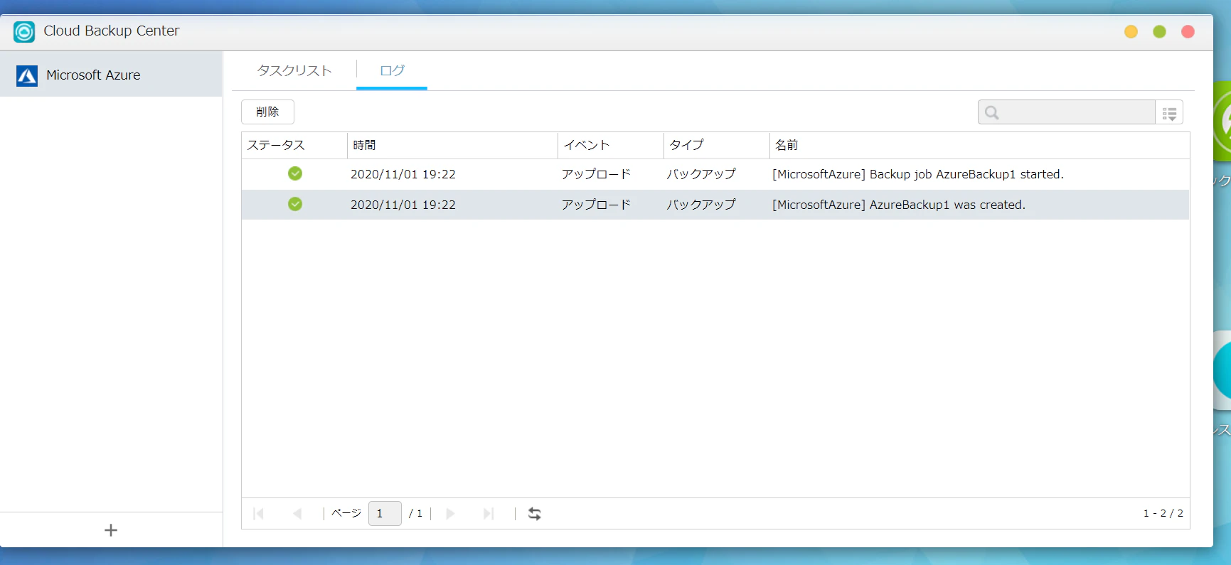Close the Cloud Backup Center window

pyautogui.click(x=1188, y=31)
